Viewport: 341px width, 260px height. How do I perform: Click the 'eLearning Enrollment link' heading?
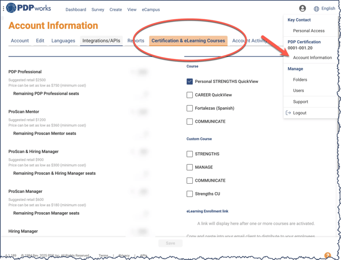pos(208,211)
